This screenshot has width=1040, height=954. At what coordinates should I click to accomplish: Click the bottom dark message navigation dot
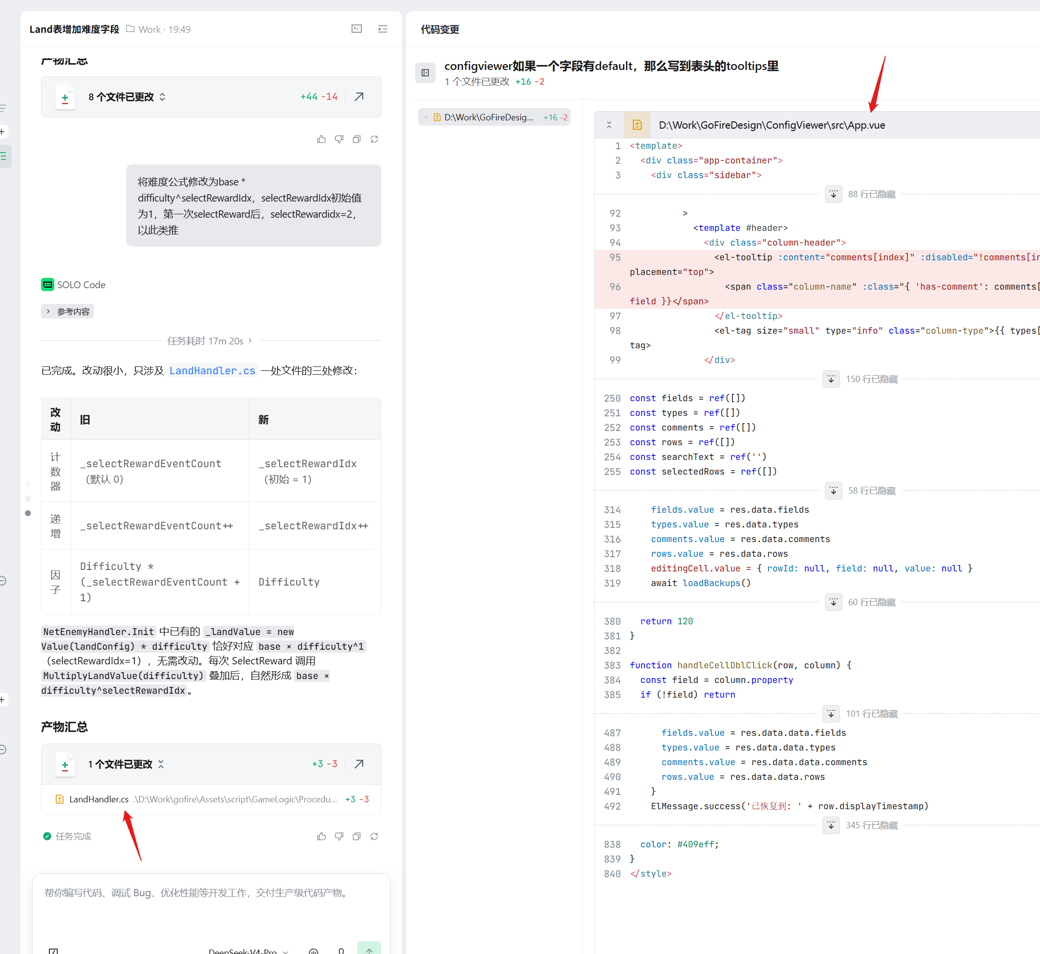point(28,513)
